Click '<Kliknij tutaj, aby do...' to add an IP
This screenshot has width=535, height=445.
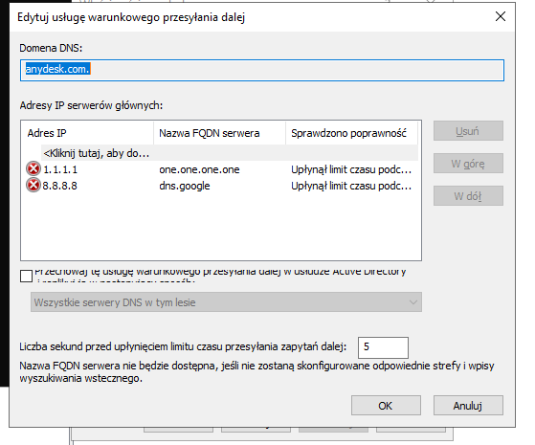[97, 153]
